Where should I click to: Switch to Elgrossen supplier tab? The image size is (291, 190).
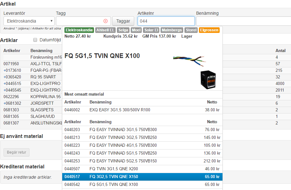(x=209, y=30)
